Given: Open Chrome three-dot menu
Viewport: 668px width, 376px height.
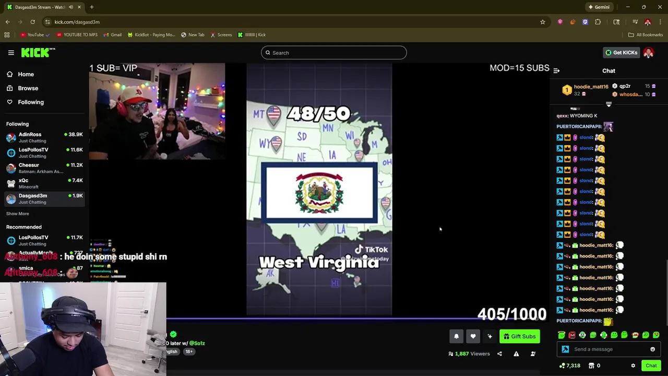Looking at the screenshot, I should pos(660,22).
